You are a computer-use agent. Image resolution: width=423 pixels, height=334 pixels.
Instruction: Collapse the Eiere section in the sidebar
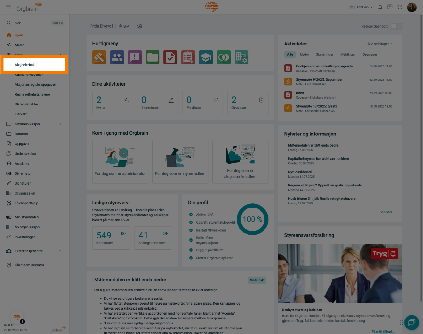pyautogui.click(x=60, y=54)
